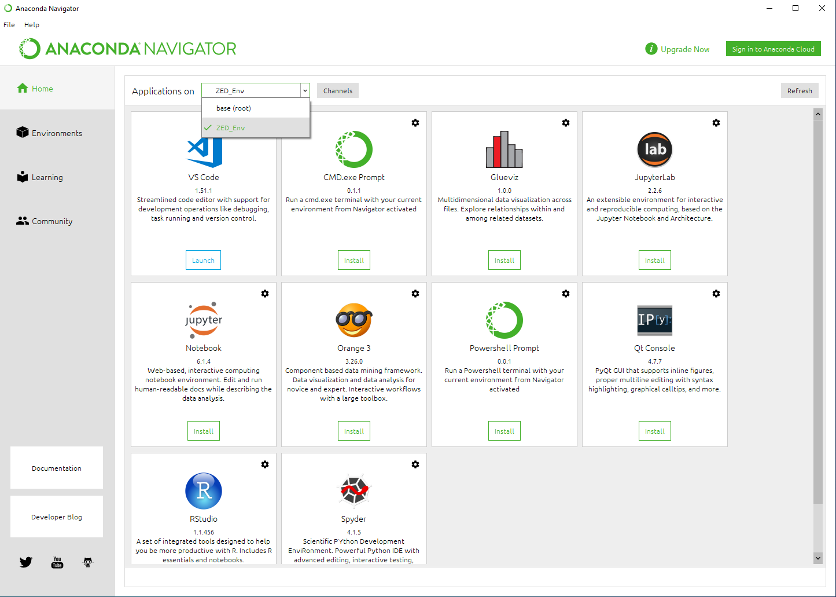Click the Channels button

(338, 91)
